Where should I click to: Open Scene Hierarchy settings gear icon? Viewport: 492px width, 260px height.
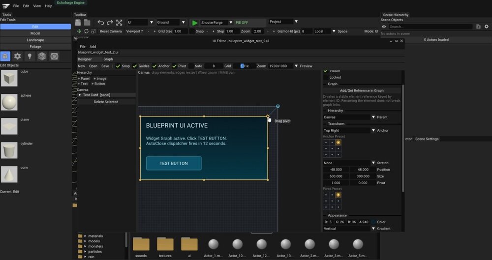click(487, 27)
